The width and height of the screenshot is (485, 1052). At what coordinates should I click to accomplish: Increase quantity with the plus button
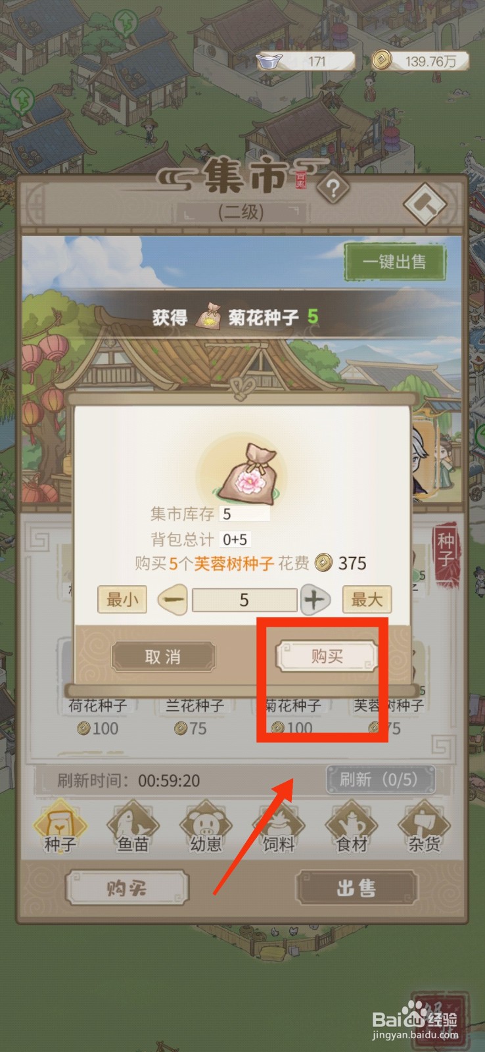click(315, 600)
